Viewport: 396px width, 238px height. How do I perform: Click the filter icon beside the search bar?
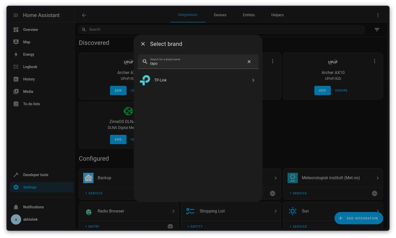click(377, 29)
